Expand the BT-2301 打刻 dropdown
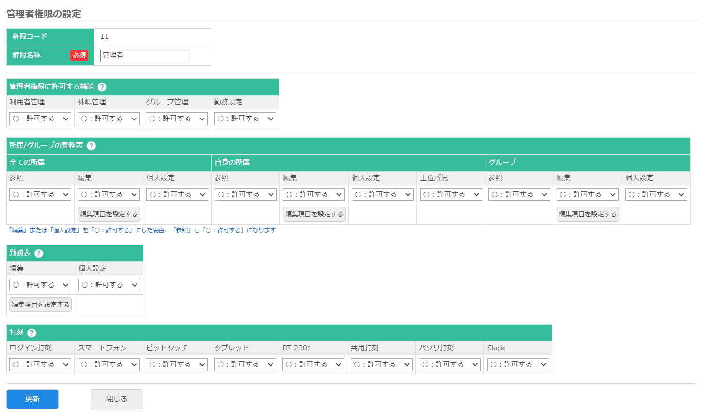This screenshot has height=415, width=702. pyautogui.click(x=313, y=364)
